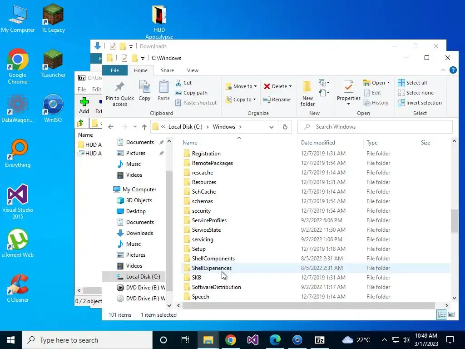Click Add button in 7-Zip window
The height and width of the screenshot is (349, 465).
[84, 105]
